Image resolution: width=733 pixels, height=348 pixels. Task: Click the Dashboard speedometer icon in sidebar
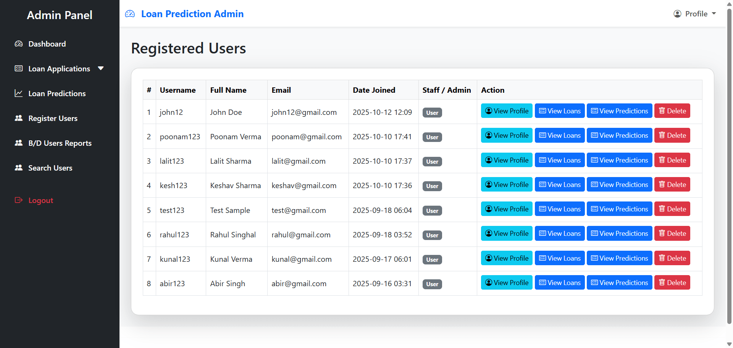(19, 44)
